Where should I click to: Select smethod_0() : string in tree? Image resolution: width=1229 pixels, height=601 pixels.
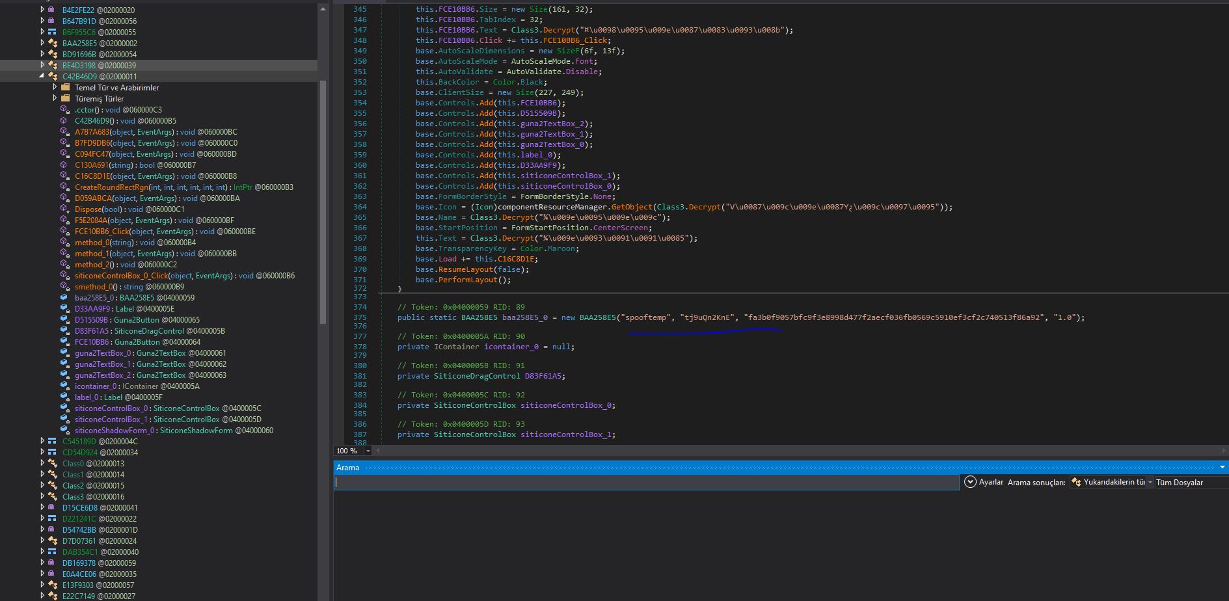[129, 287]
